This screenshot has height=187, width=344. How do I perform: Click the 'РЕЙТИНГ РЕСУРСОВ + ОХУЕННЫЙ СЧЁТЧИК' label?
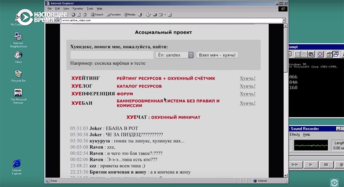click(x=166, y=79)
